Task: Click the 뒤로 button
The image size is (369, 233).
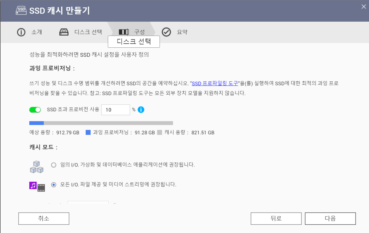Action: [276, 219]
